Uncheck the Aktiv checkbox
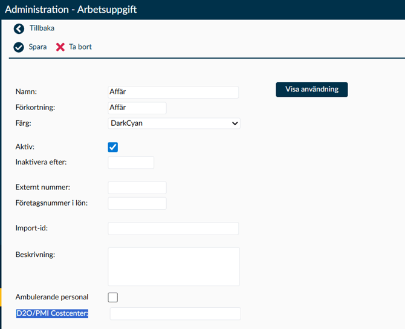 click(112, 147)
